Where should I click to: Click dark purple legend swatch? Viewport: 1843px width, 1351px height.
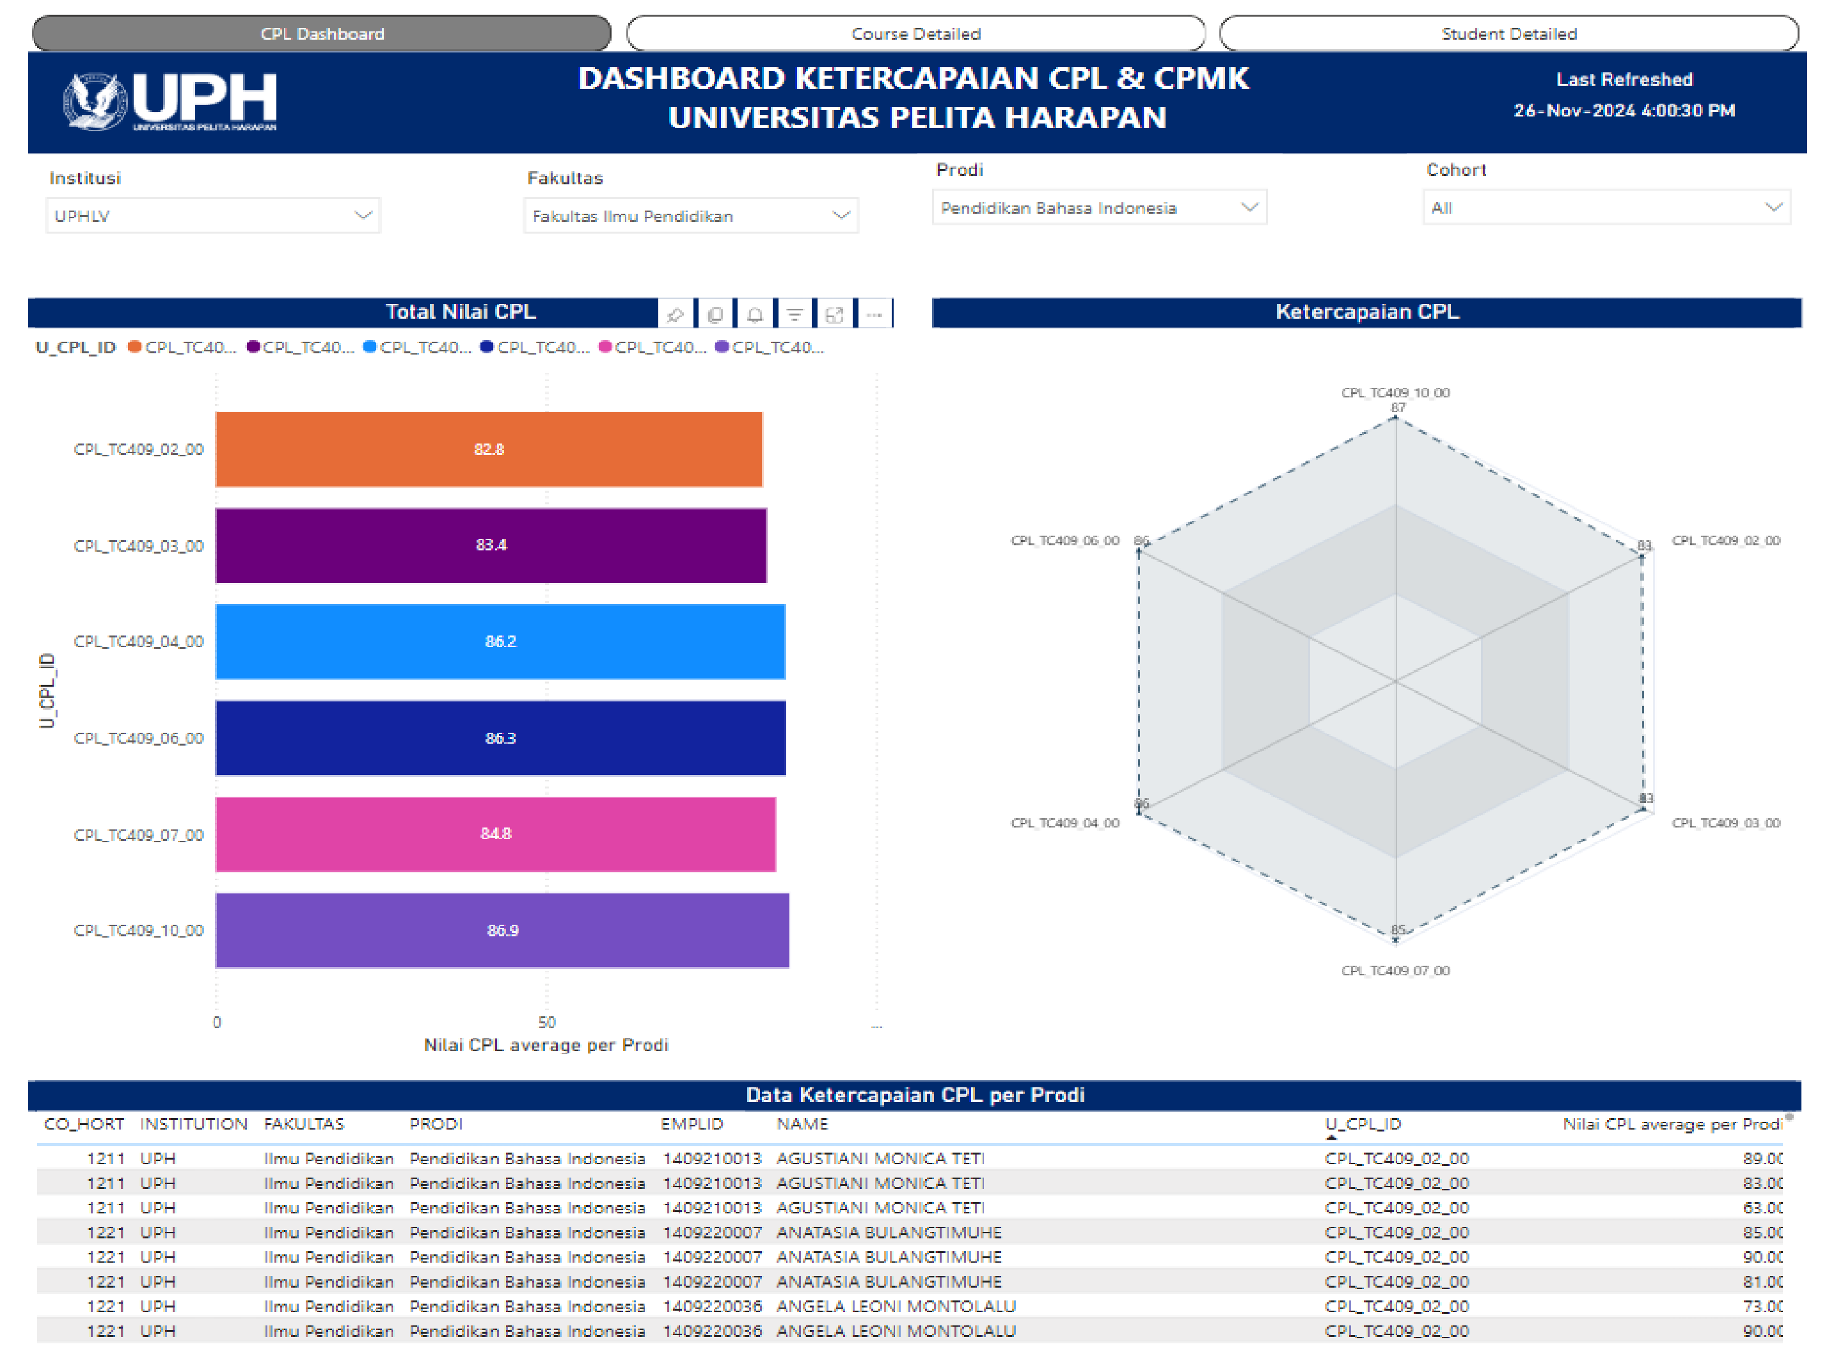pos(253,347)
